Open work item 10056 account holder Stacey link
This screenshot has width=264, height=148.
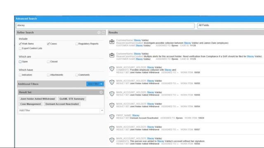[151, 139]
